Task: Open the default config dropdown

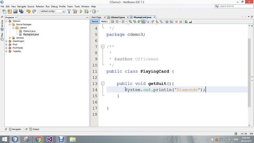Action: 52,12
